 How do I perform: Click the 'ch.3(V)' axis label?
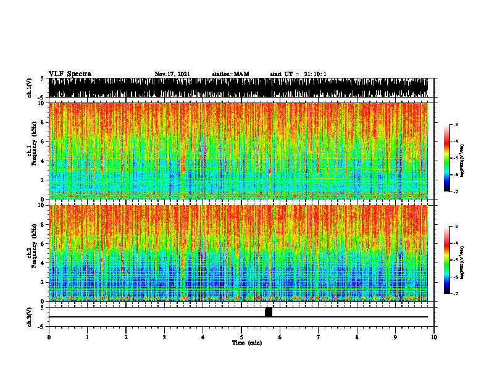pos(29,317)
